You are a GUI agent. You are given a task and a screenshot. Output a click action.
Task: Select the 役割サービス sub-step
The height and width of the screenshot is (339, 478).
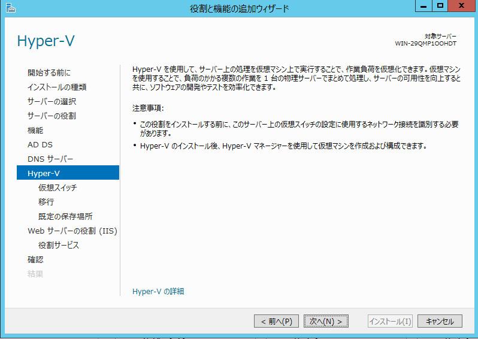click(x=59, y=245)
